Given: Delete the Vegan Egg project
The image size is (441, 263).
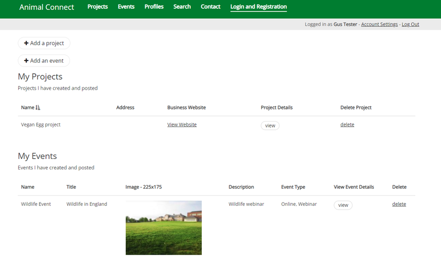Looking at the screenshot, I should [x=347, y=125].
